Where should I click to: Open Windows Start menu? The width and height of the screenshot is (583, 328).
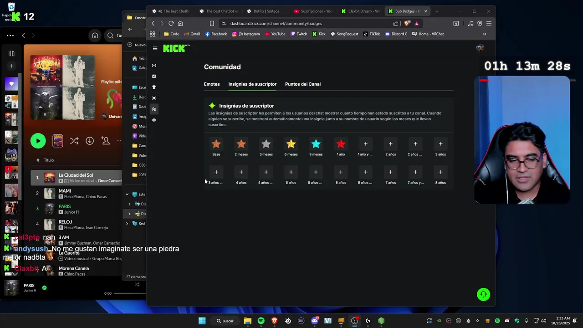(202, 321)
